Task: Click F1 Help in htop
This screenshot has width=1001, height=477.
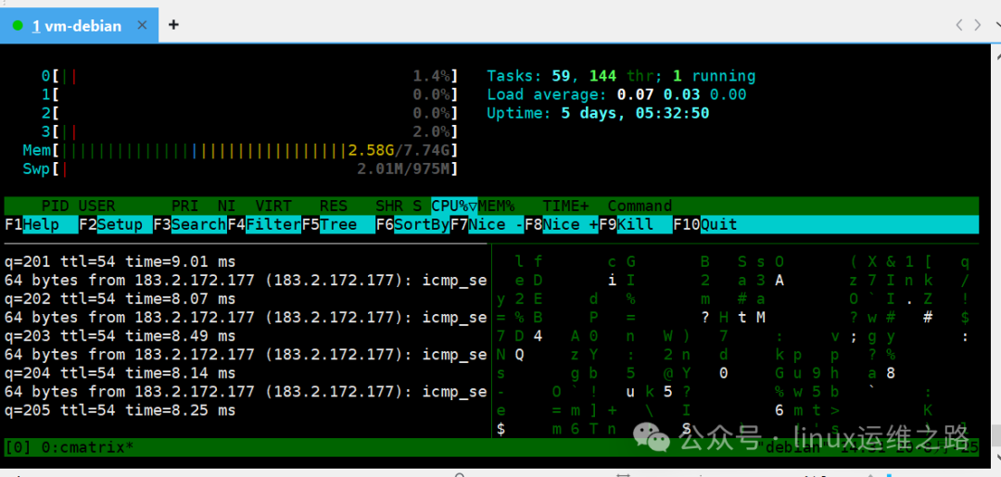Action: click(x=41, y=224)
